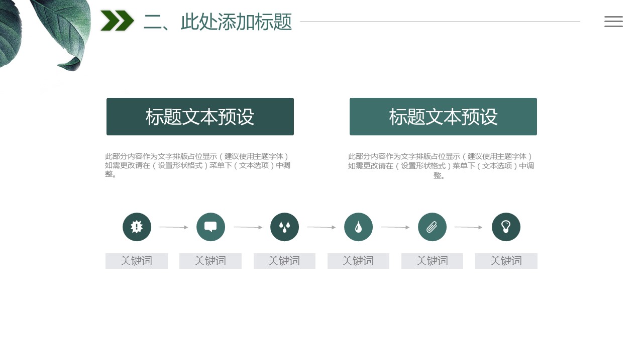Image resolution: width=643 pixels, height=361 pixels.
Task: Select the arrow between starburst and speech bubble
Action: (x=173, y=227)
